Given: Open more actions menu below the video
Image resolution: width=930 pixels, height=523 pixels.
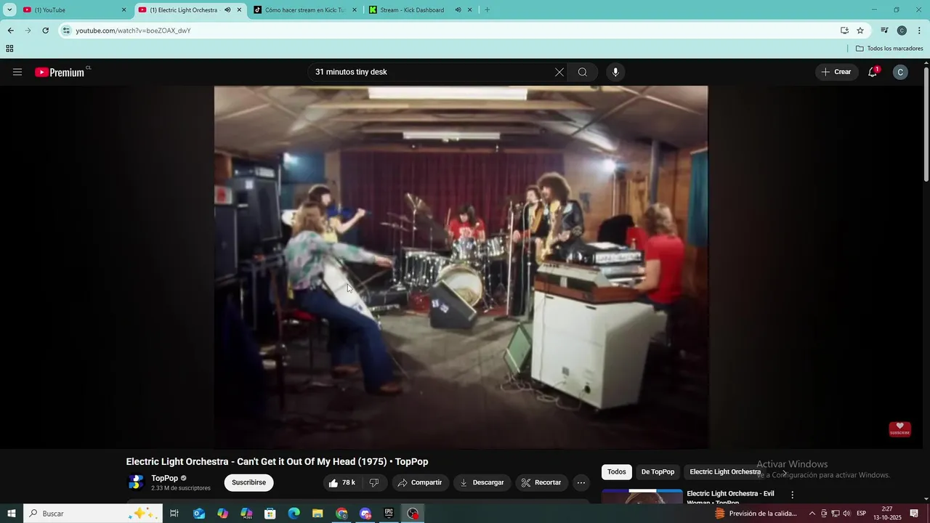Looking at the screenshot, I should click(x=581, y=482).
